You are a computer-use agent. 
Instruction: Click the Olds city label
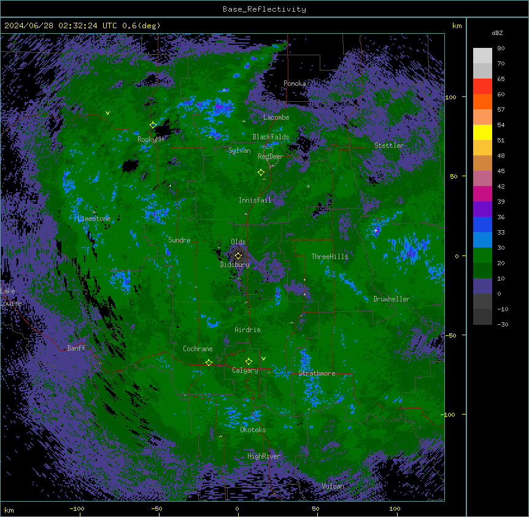click(x=238, y=242)
